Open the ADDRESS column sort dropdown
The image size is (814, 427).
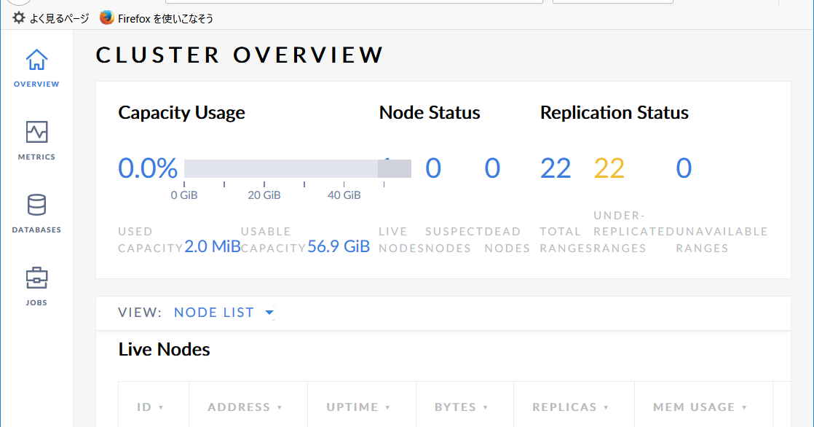pyautogui.click(x=247, y=407)
